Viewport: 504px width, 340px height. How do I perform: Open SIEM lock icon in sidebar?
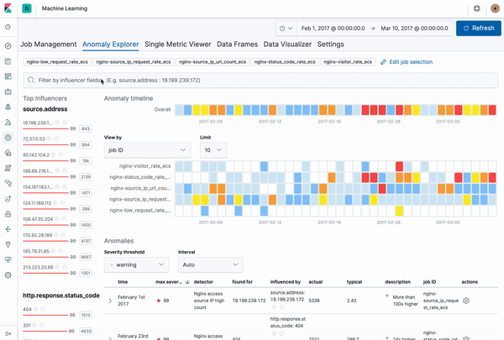point(8,214)
